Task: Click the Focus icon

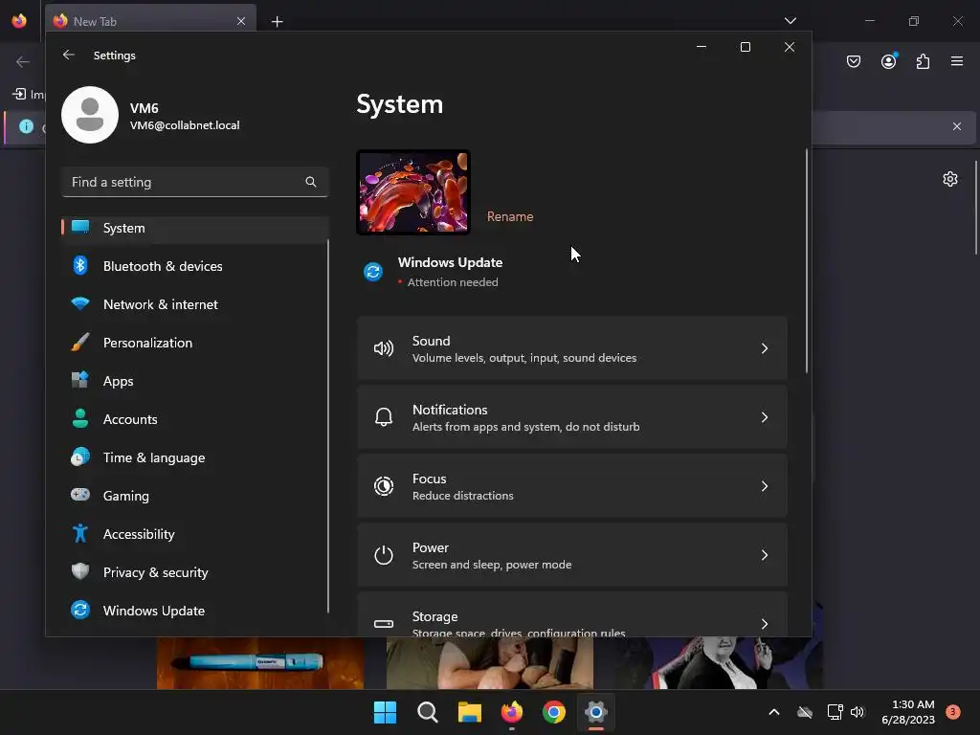Action: point(384,485)
